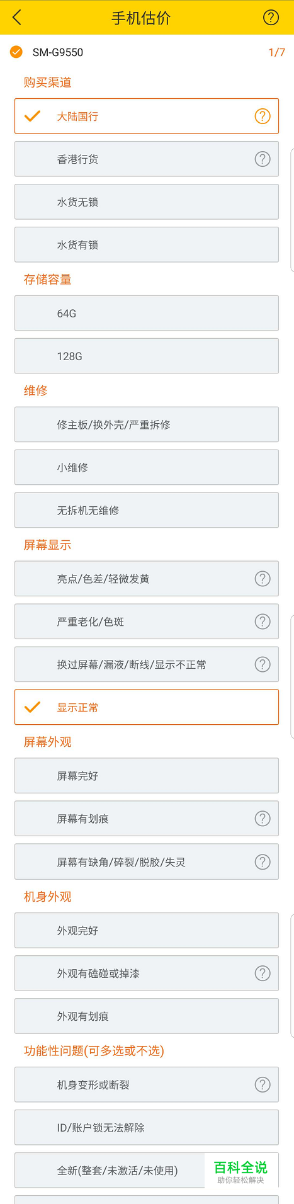Screen dimensions: 294x1204
Task: Tap the 百科全说 watermark logo
Action: coord(240,1171)
